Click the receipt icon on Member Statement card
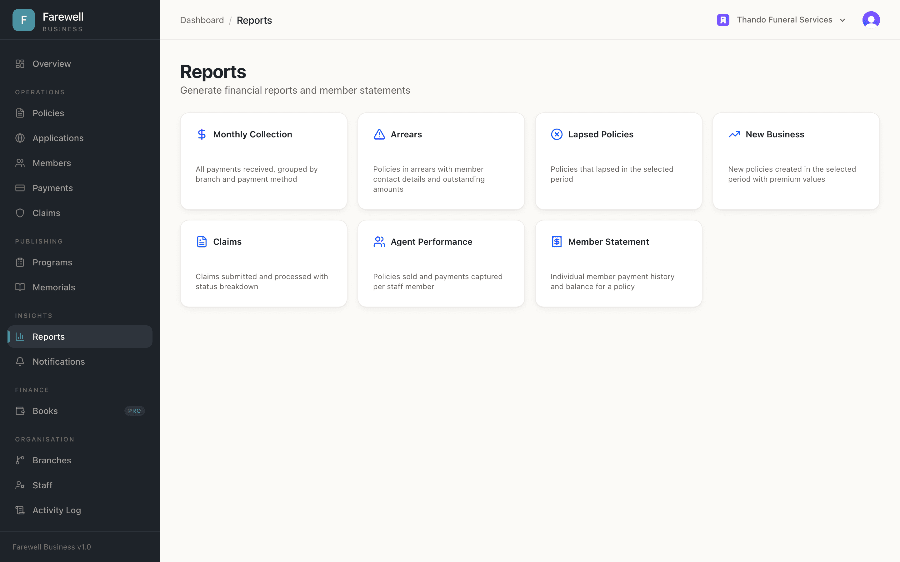 [556, 242]
